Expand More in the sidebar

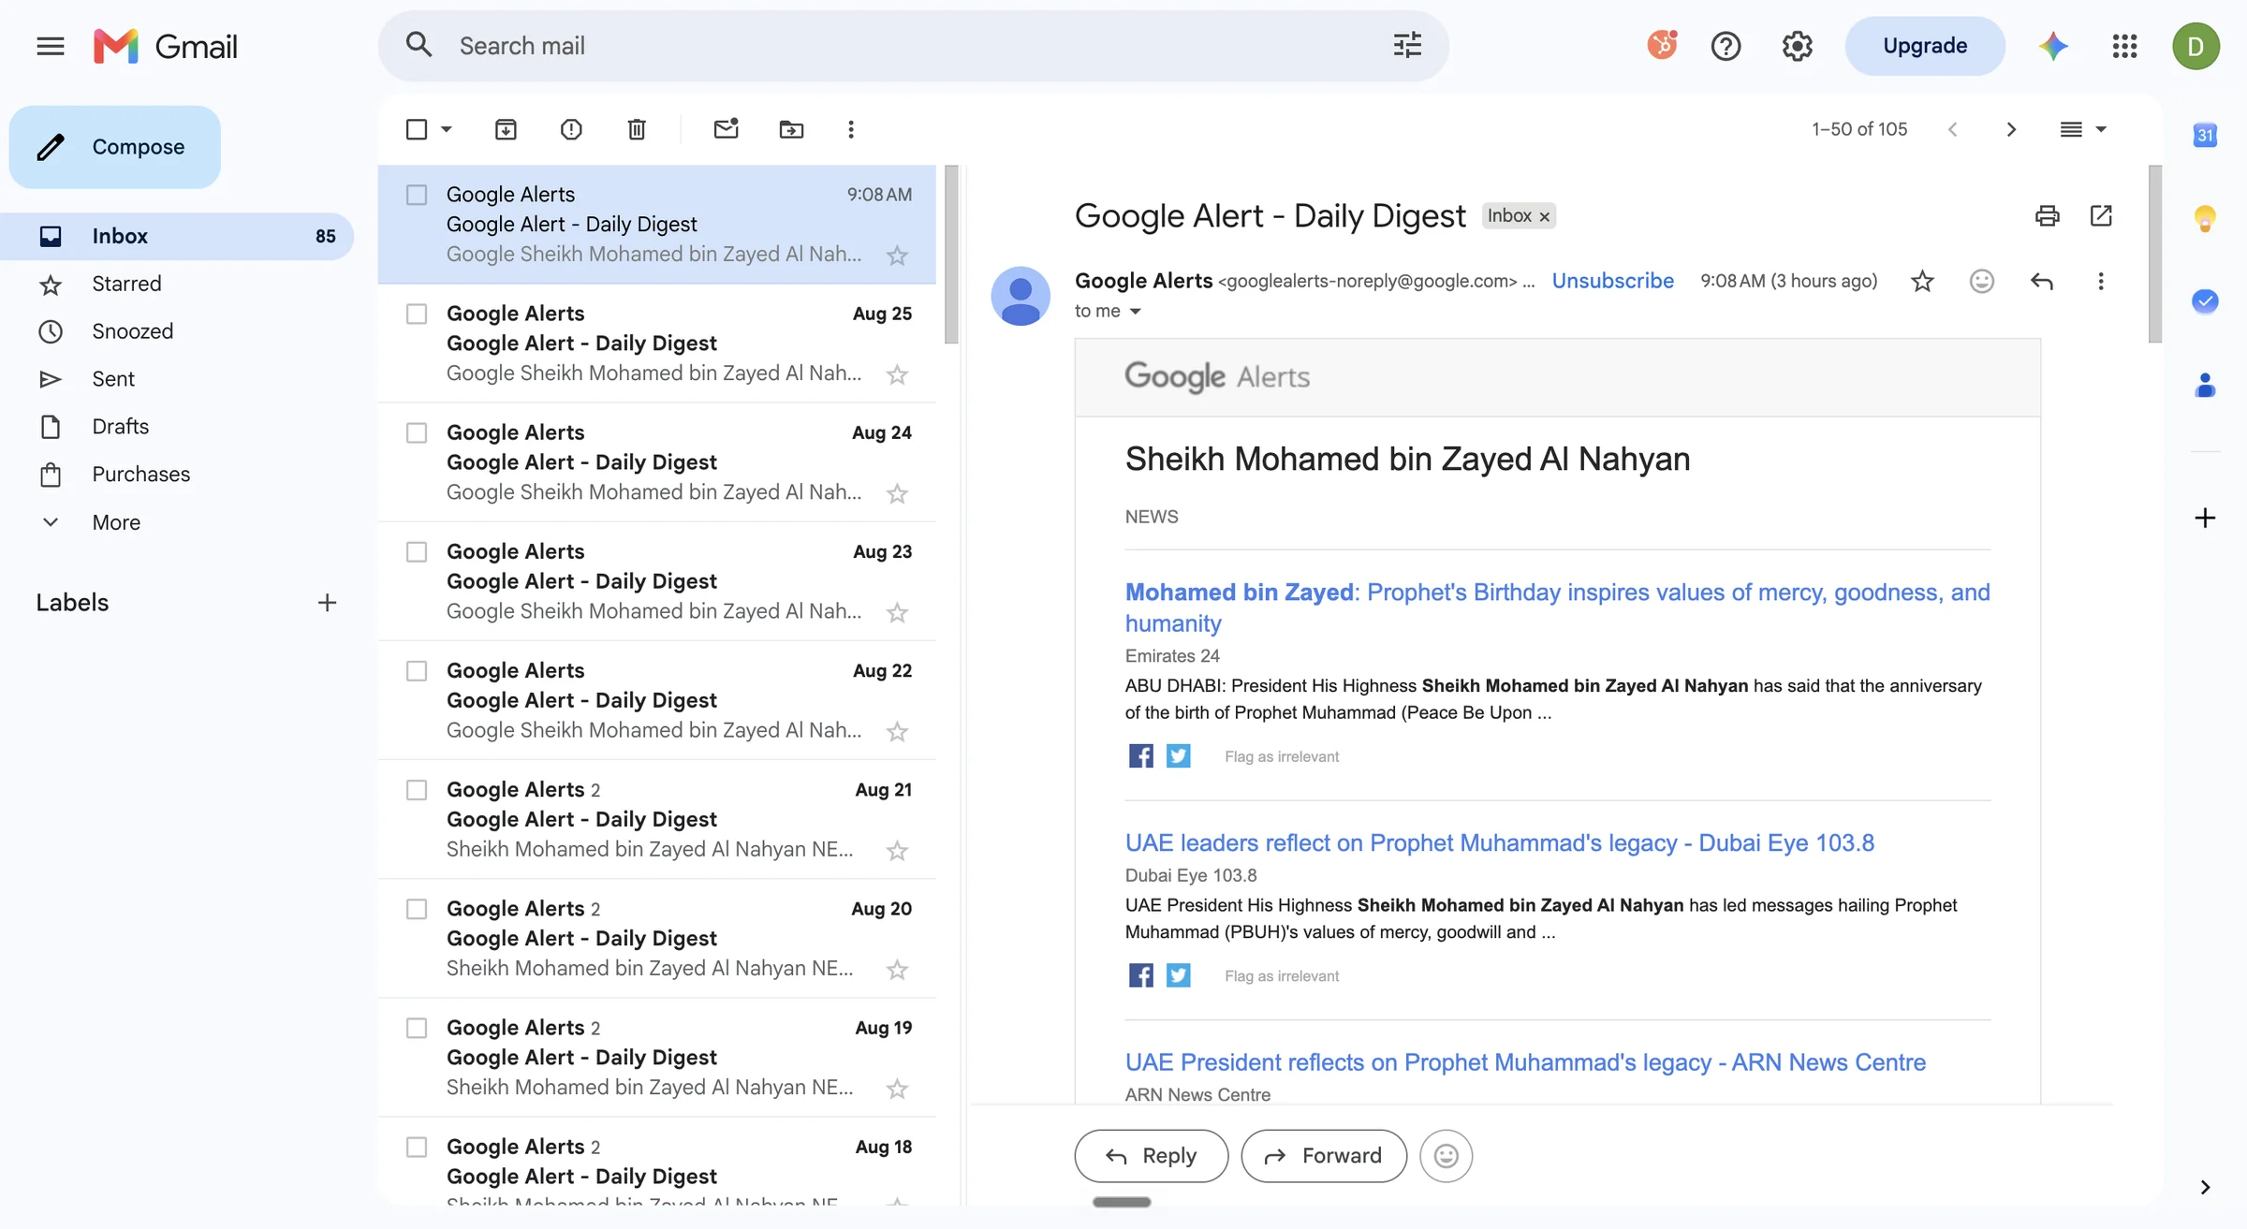coord(116,522)
